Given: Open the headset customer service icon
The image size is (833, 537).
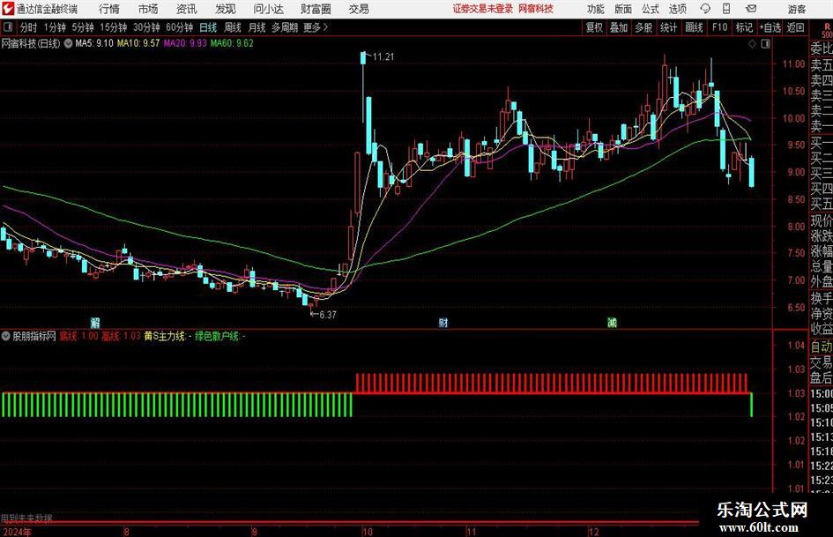Looking at the screenshot, I should coord(705,9).
